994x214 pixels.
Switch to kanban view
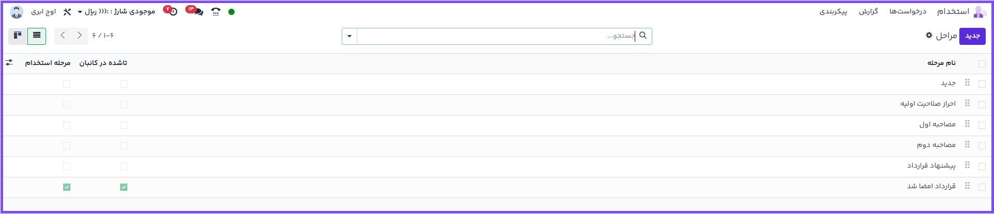click(18, 36)
